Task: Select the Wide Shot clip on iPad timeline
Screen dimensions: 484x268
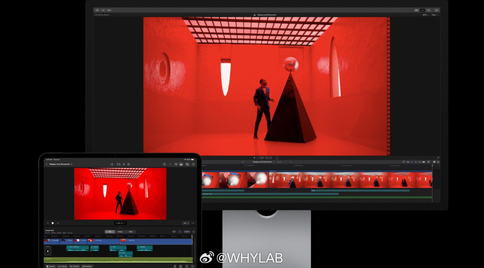Action: tap(156, 241)
